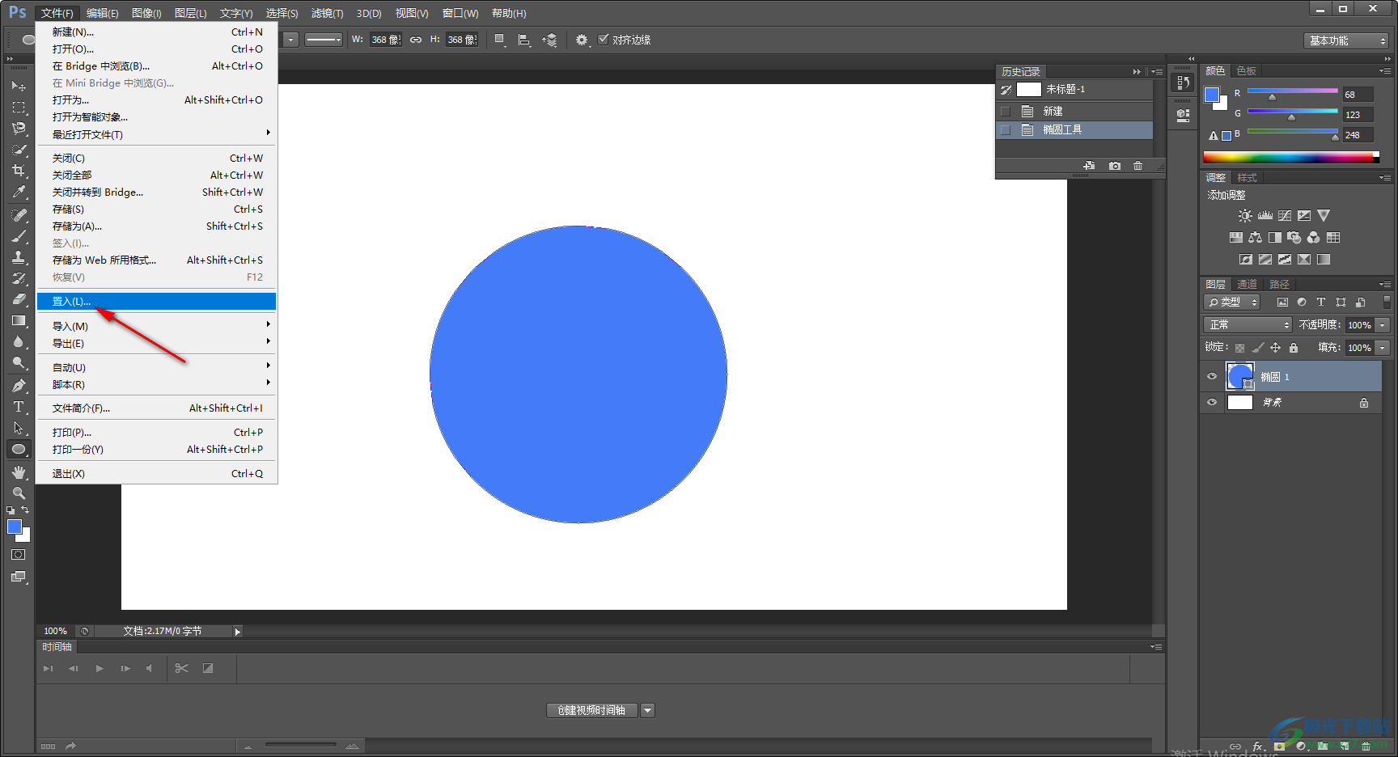Open the 类型 layer filter dropdown
The width and height of the screenshot is (1398, 757).
coord(1232,302)
